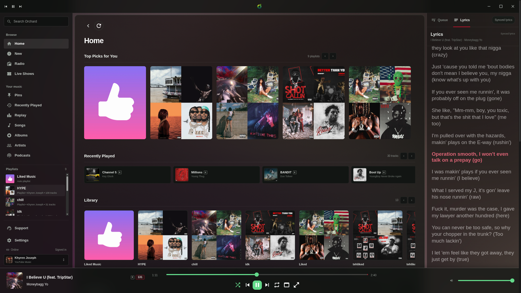Open Podcasts in the sidebar
This screenshot has height=293, width=521.
pyautogui.click(x=36, y=155)
